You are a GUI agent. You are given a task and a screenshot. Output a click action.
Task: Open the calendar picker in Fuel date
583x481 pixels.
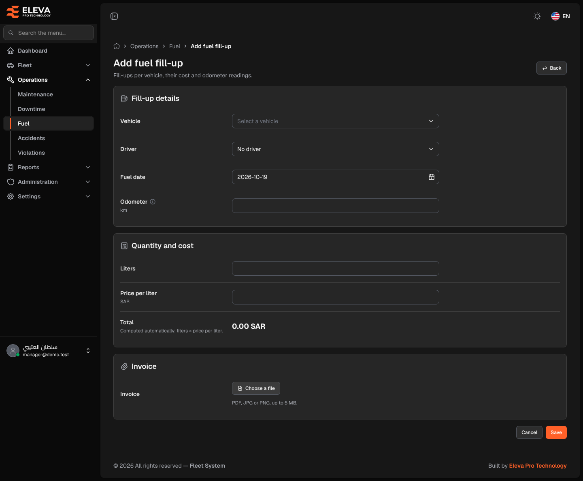432,177
